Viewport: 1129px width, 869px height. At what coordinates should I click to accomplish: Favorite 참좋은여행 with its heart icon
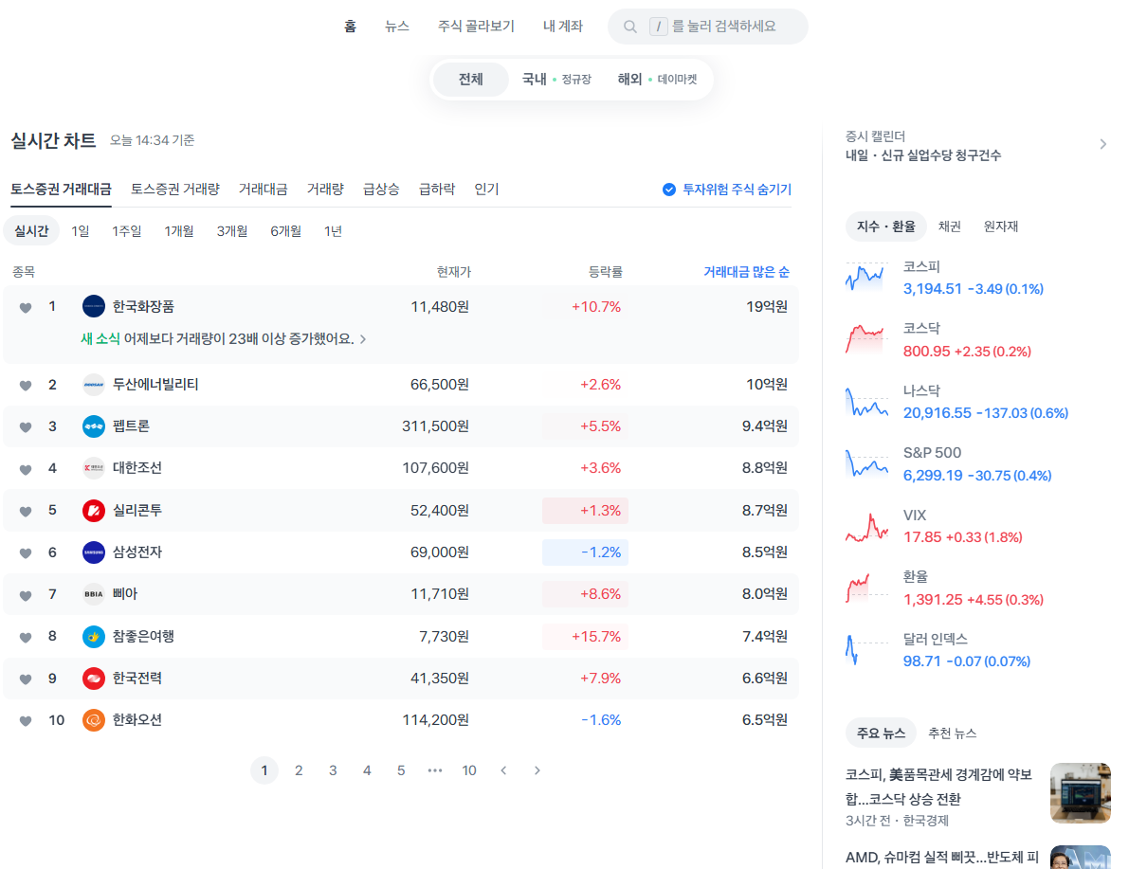coord(26,637)
